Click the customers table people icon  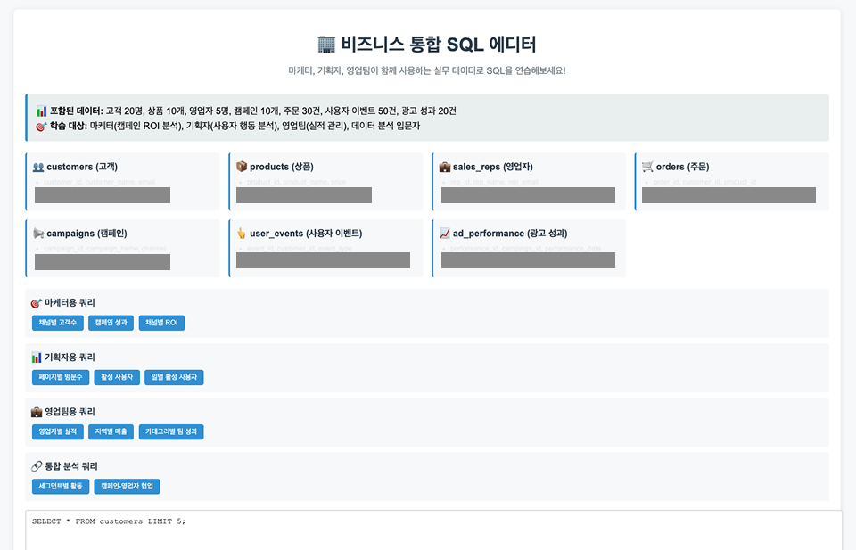click(38, 167)
